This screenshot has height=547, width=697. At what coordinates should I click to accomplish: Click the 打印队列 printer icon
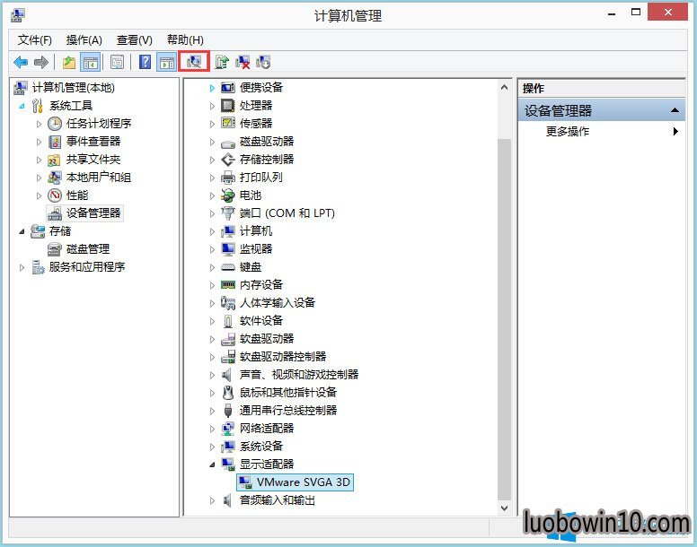coord(228,178)
